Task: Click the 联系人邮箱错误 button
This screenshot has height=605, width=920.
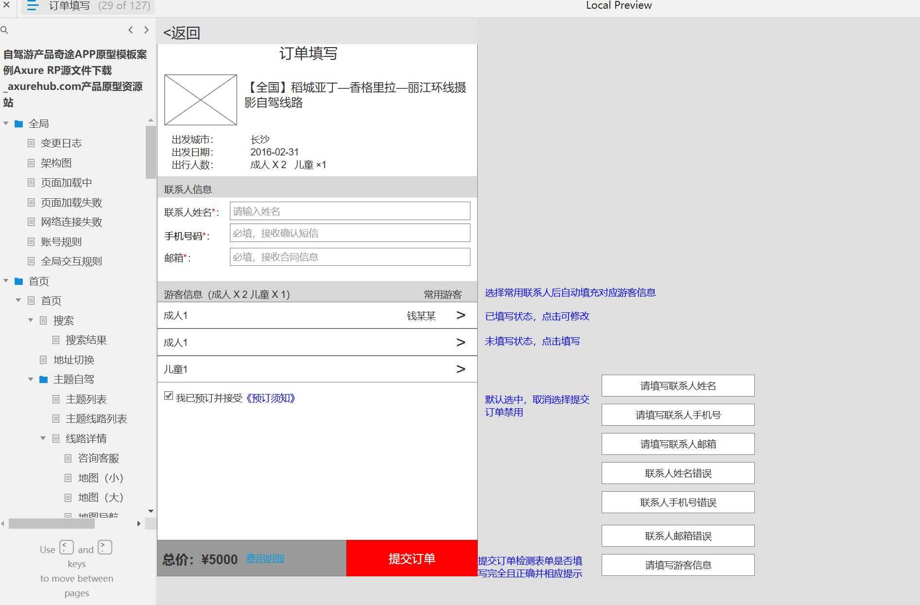Action: pyautogui.click(x=678, y=536)
